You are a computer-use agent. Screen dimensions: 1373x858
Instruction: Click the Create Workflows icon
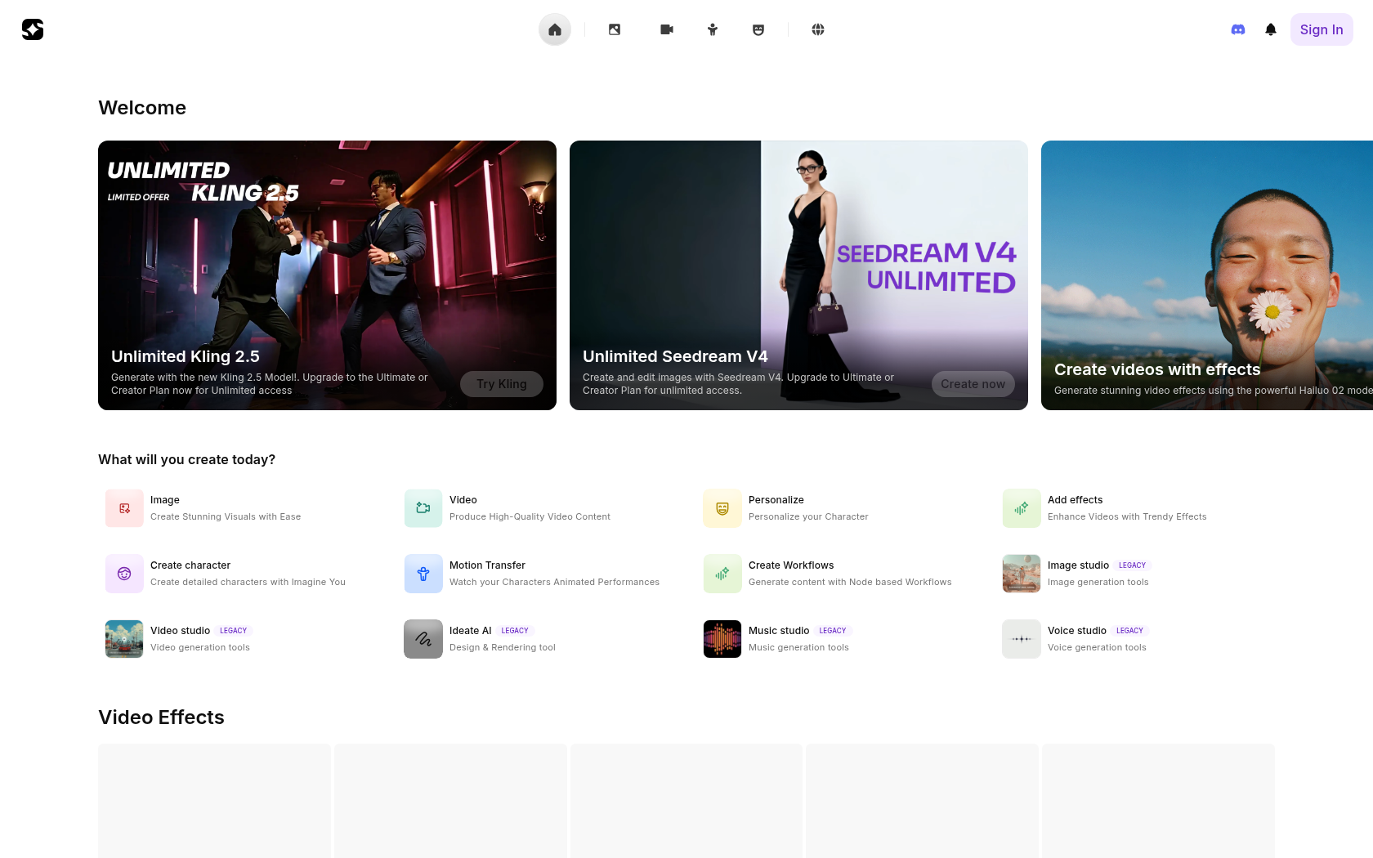coord(722,574)
